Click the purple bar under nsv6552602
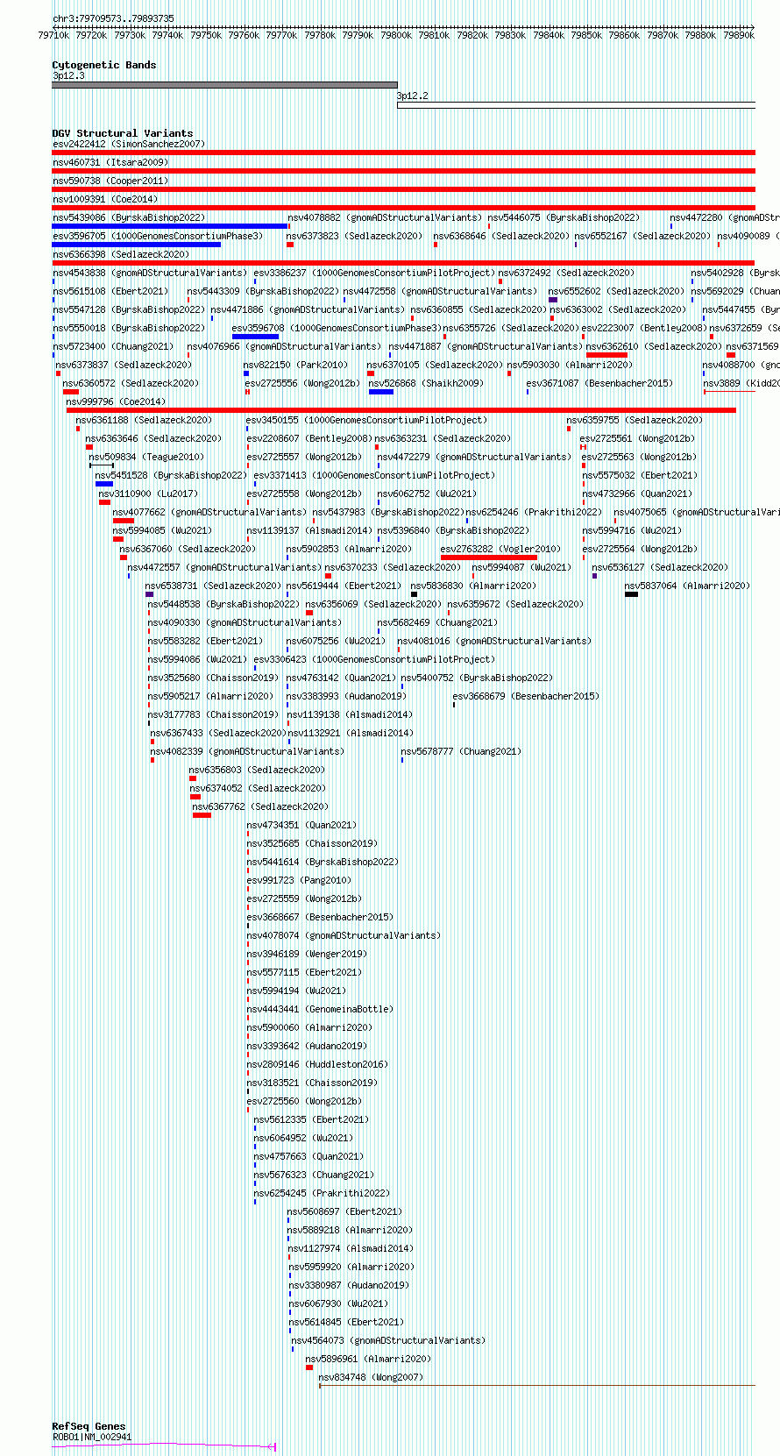 pos(553,300)
